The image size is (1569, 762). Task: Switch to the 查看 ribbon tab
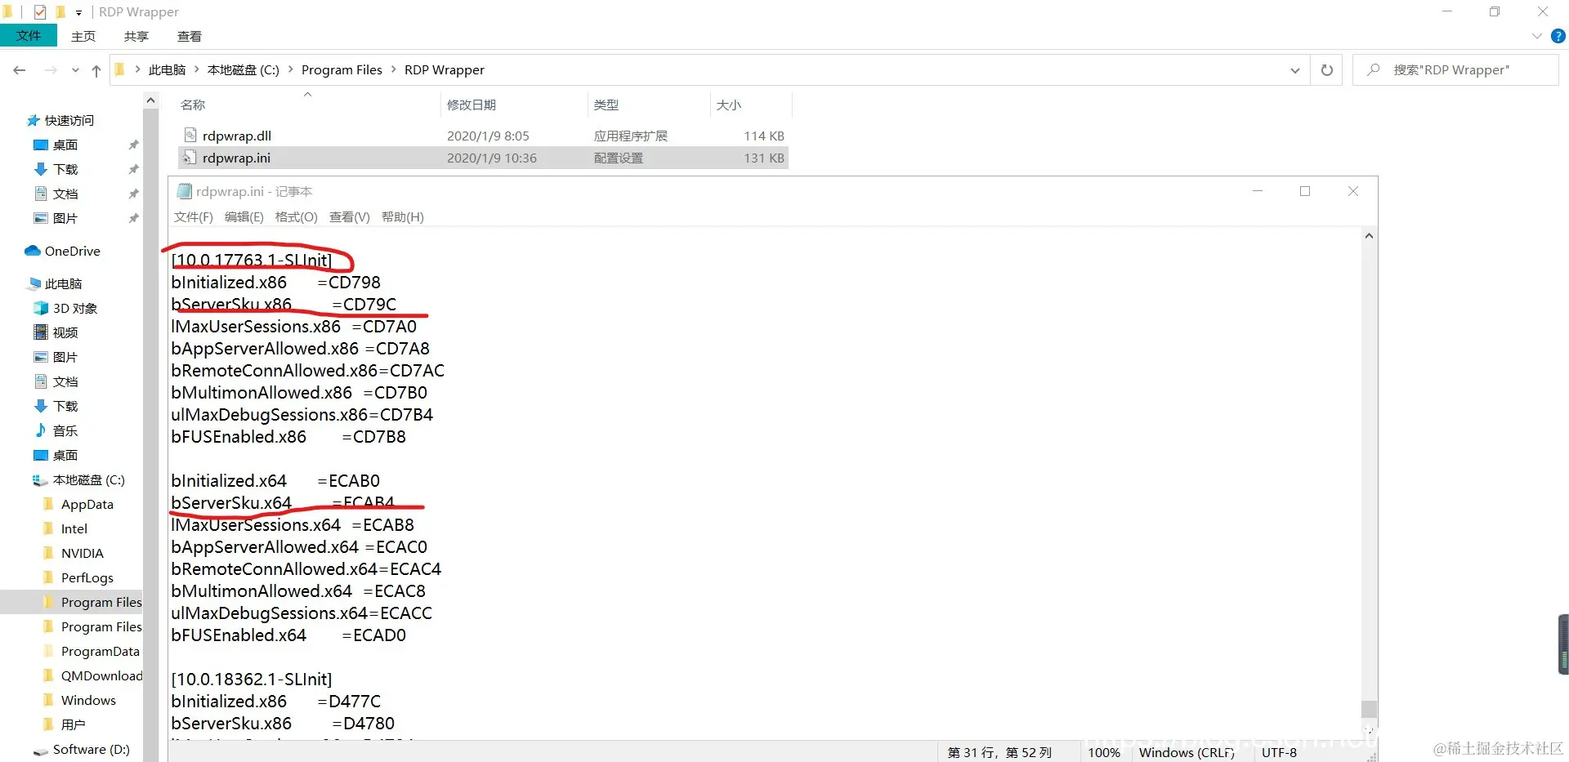click(190, 36)
